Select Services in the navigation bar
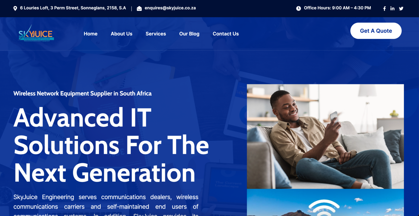Image resolution: width=419 pixels, height=216 pixels. [x=156, y=34]
